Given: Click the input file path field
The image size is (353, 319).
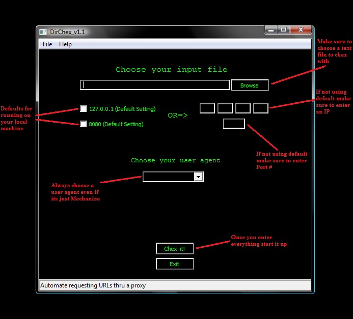Looking at the screenshot, I should (155, 85).
